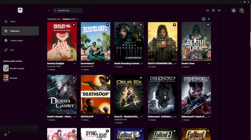Expand the Alfabética A-Z sort dropdown
Viewport: 251px width, 140px height.
70,19
